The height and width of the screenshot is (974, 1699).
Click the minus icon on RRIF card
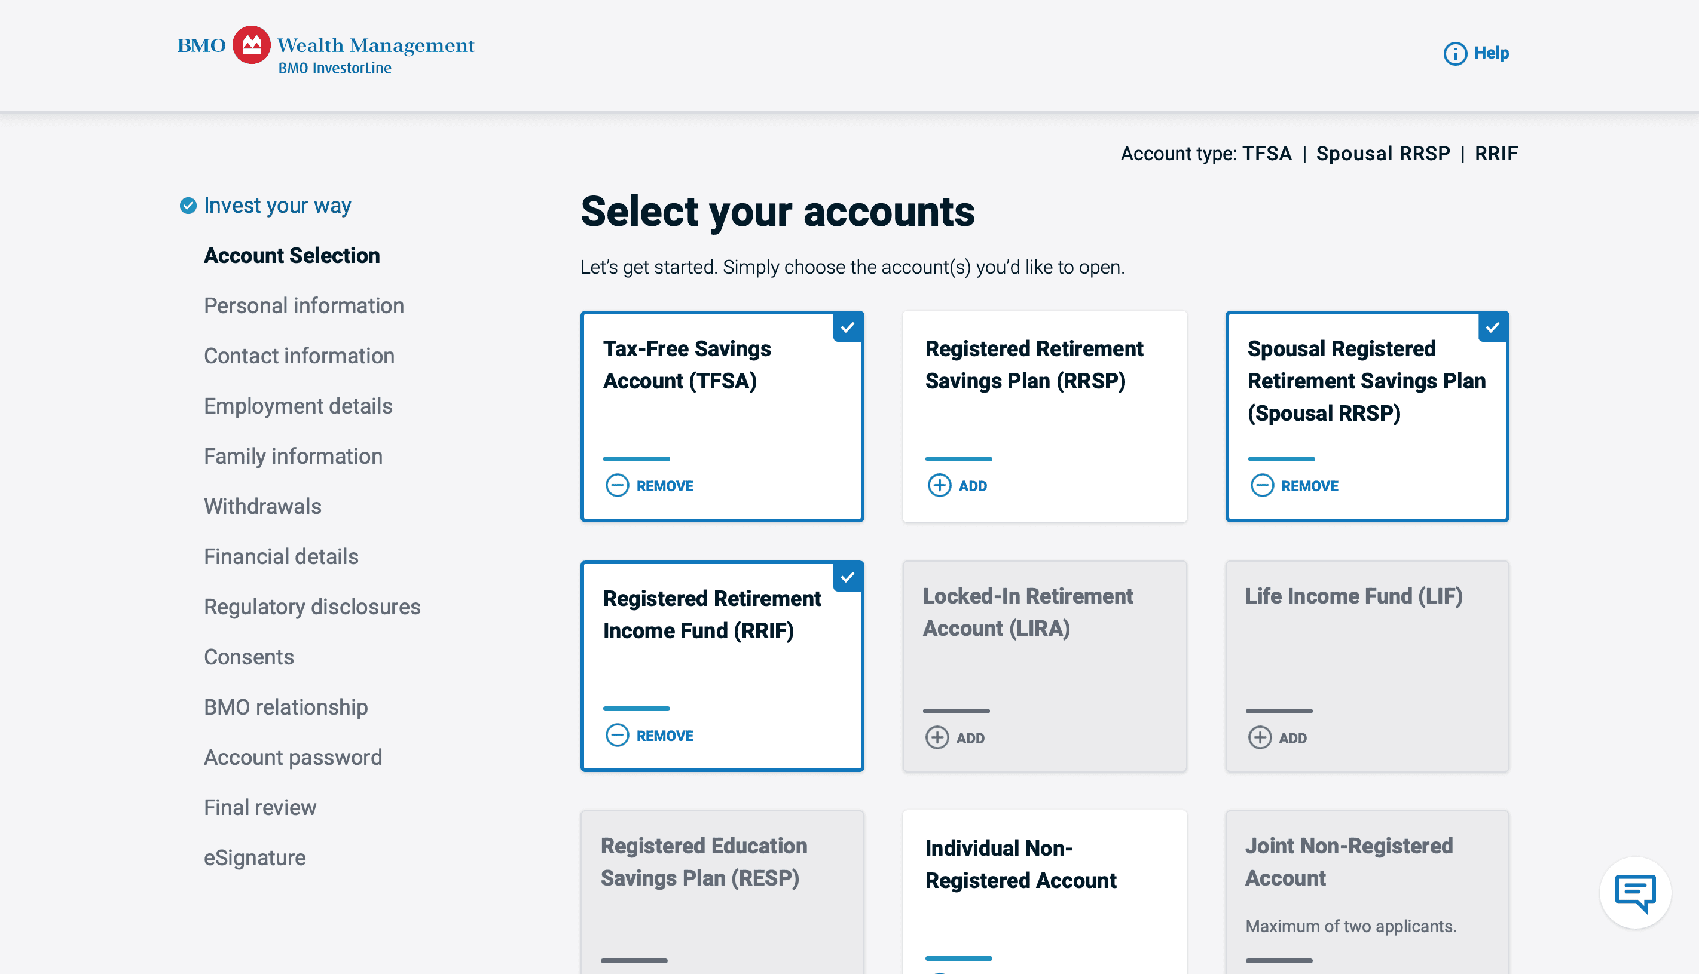(617, 735)
